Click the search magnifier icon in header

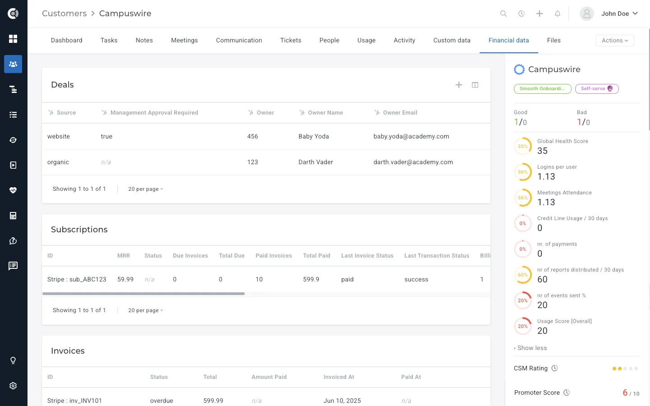504,14
